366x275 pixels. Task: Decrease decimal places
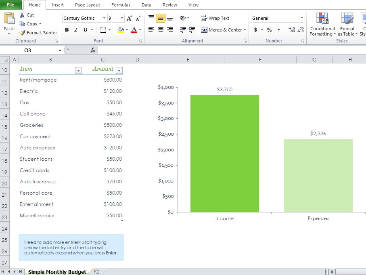301,29
